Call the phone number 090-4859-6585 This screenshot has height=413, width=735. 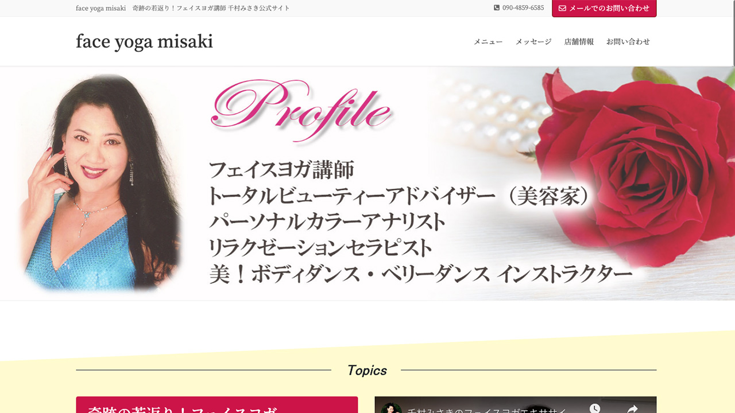(x=523, y=8)
